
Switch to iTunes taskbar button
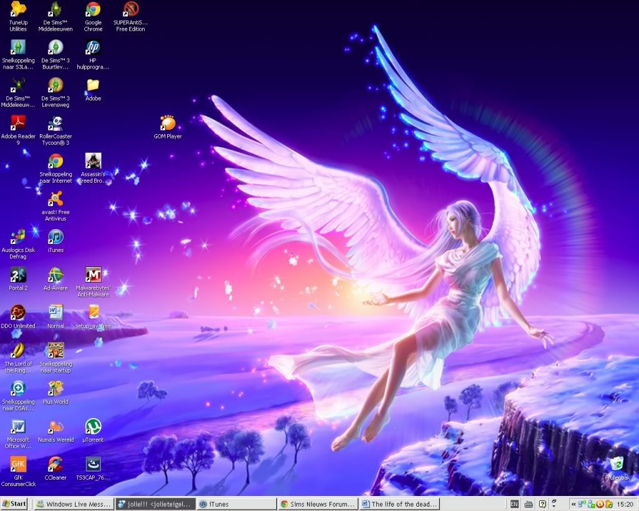point(237,504)
